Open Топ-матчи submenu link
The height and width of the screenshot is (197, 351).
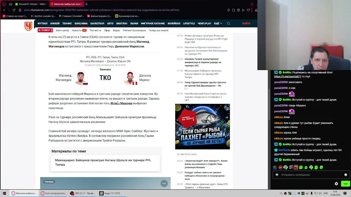[95, 30]
